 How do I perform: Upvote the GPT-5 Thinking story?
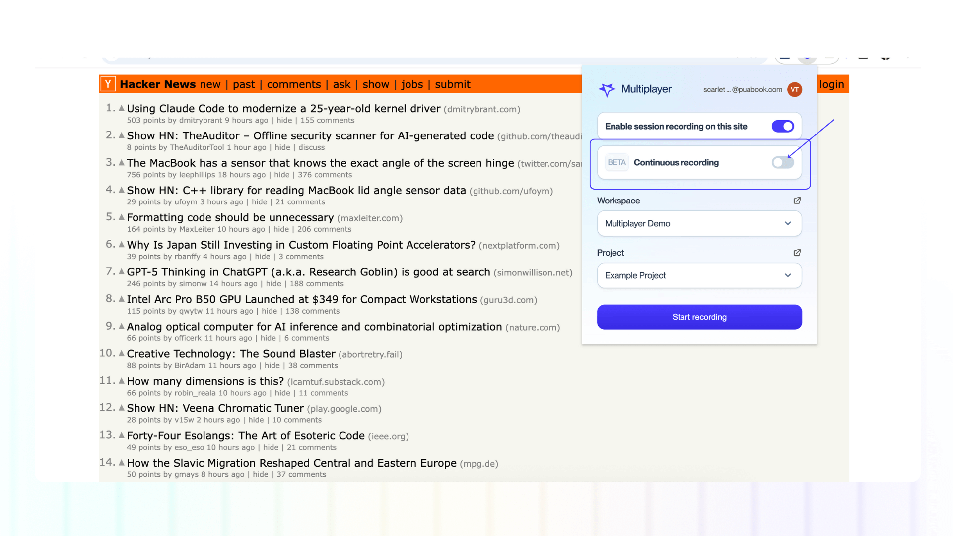[x=121, y=271]
